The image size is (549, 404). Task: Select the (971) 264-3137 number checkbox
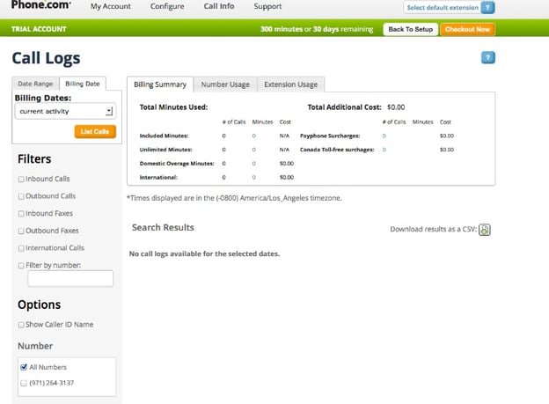click(x=23, y=383)
